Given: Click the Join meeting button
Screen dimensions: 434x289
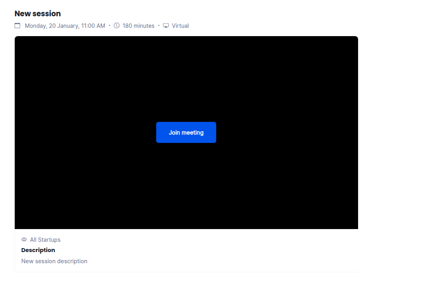Looking at the screenshot, I should click(186, 133).
